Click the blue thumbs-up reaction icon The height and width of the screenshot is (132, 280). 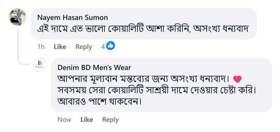click(110, 46)
